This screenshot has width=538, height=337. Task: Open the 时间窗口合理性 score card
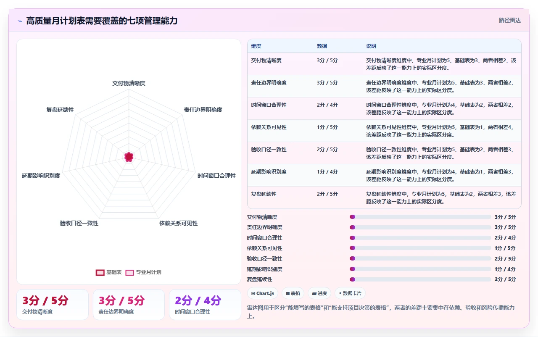pos(205,305)
